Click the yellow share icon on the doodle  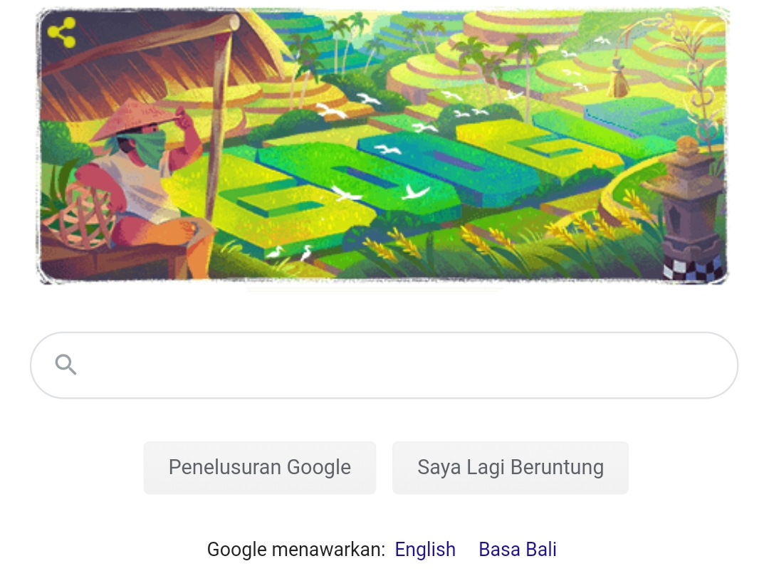62,32
